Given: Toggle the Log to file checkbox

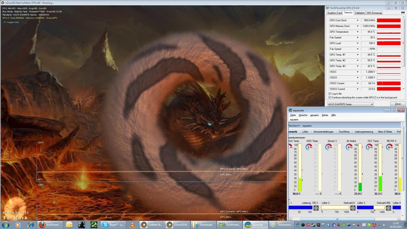Looking at the screenshot, I should coord(330,94).
